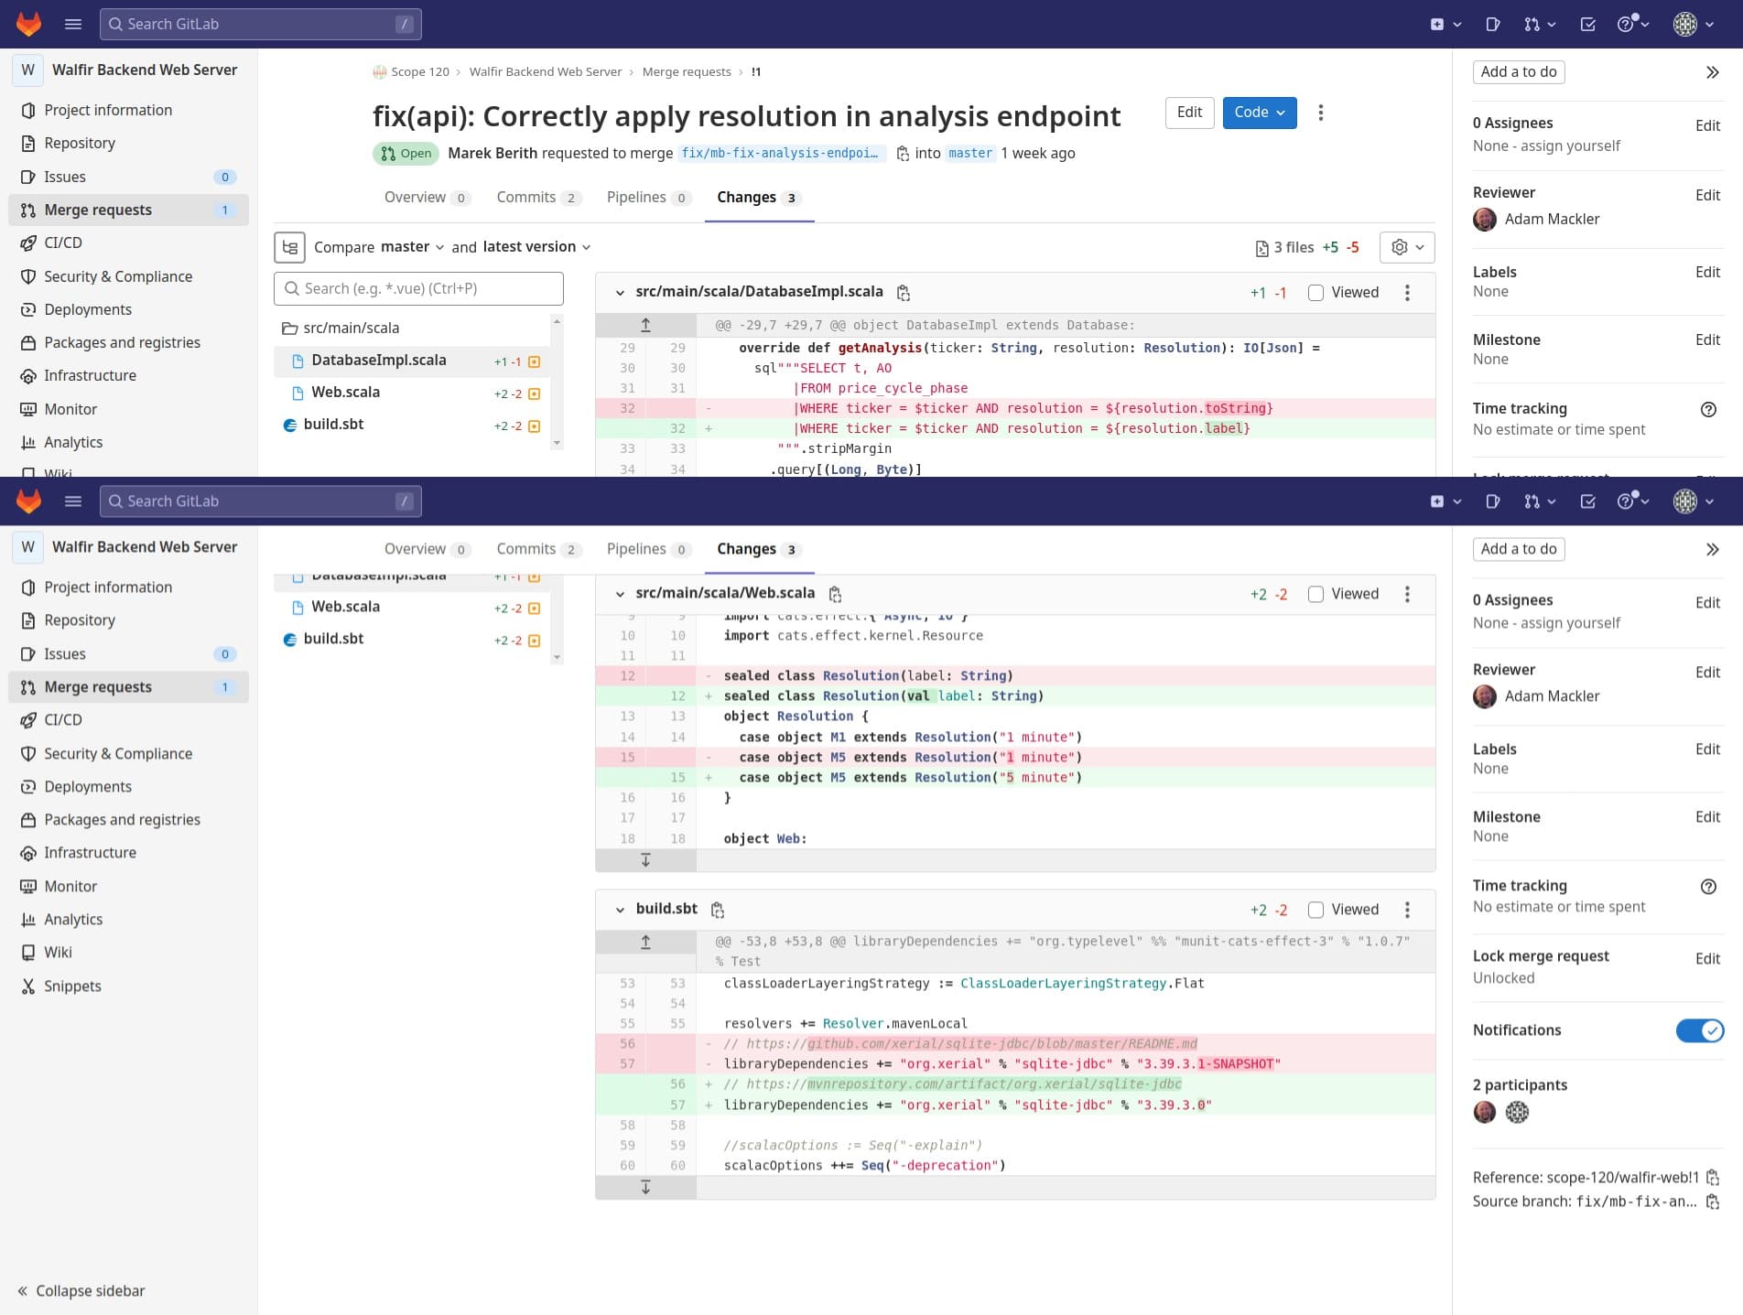1743x1315 pixels.
Task: Click Walfir Backend Web Server breadcrumb link
Action: pos(546,72)
